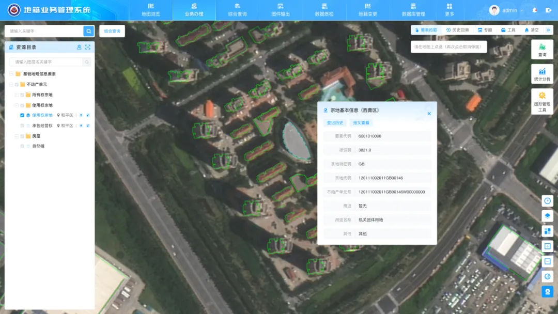The image size is (558, 314).
Task: Click the layers stack map control
Action: pyautogui.click(x=548, y=215)
